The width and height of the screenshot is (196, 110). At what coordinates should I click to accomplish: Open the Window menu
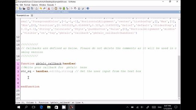(x=43, y=5)
